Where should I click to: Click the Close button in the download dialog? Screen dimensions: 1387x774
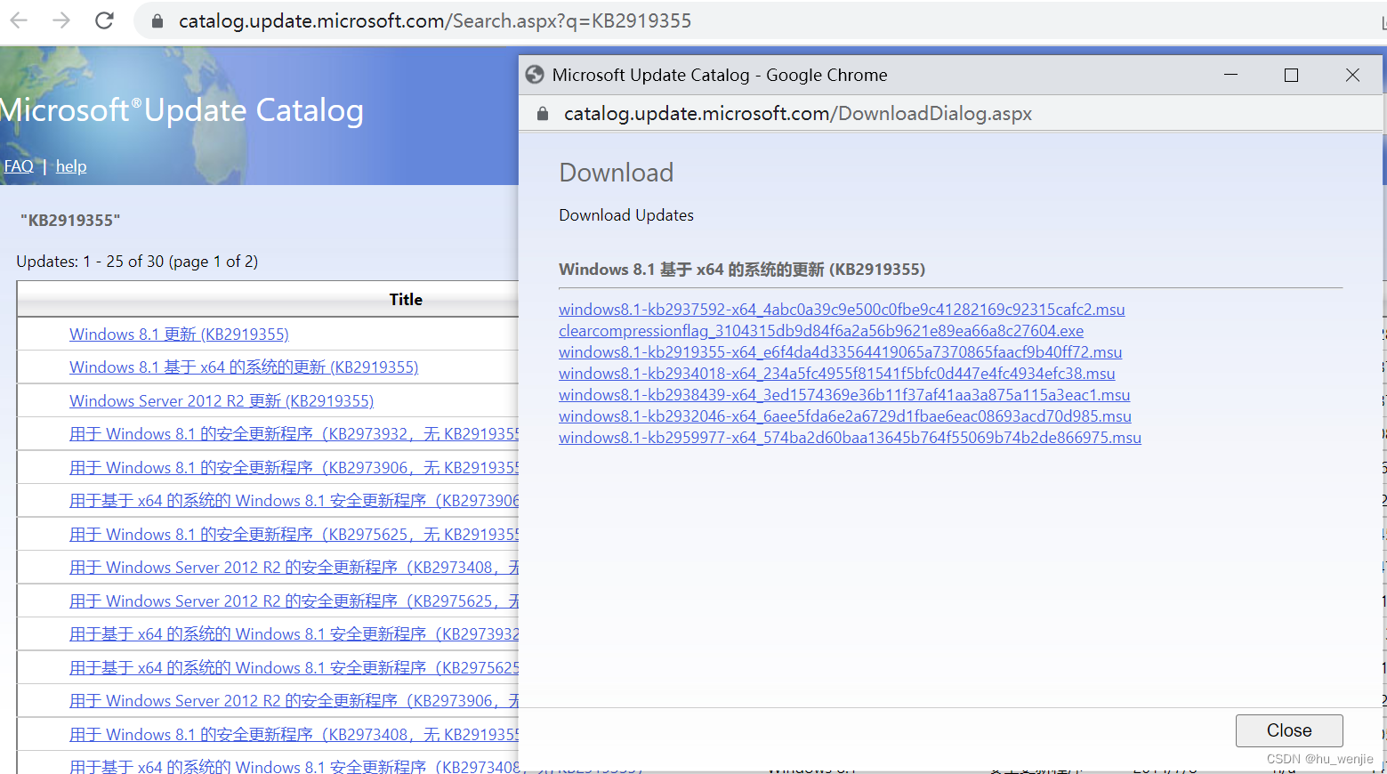[x=1288, y=730]
